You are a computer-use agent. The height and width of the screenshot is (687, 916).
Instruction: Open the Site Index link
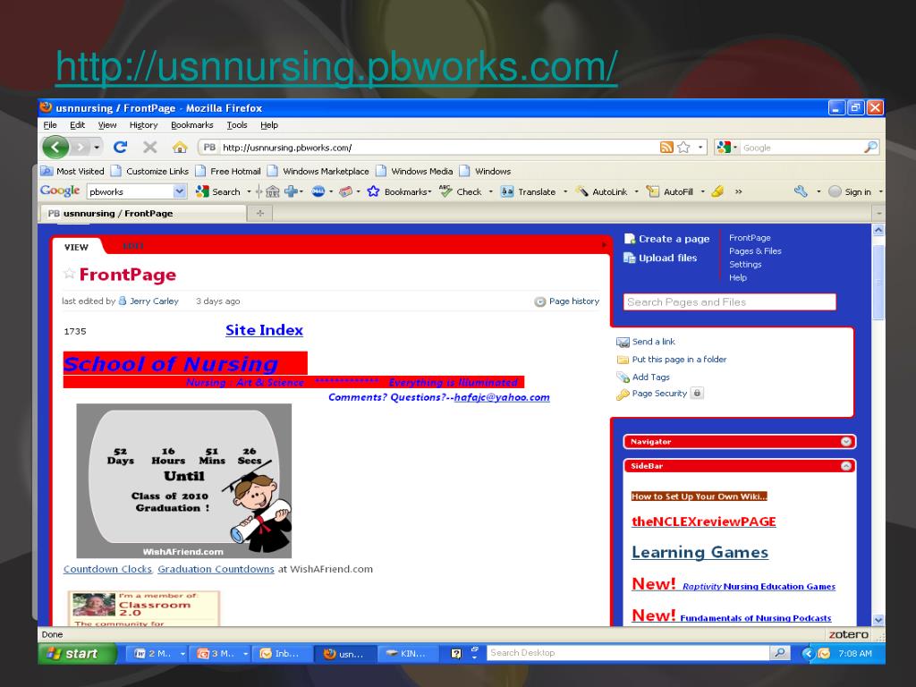tap(264, 330)
